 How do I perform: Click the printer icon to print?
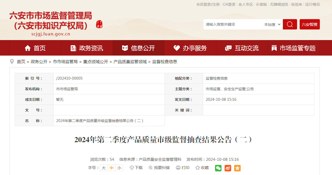tap(178, 168)
